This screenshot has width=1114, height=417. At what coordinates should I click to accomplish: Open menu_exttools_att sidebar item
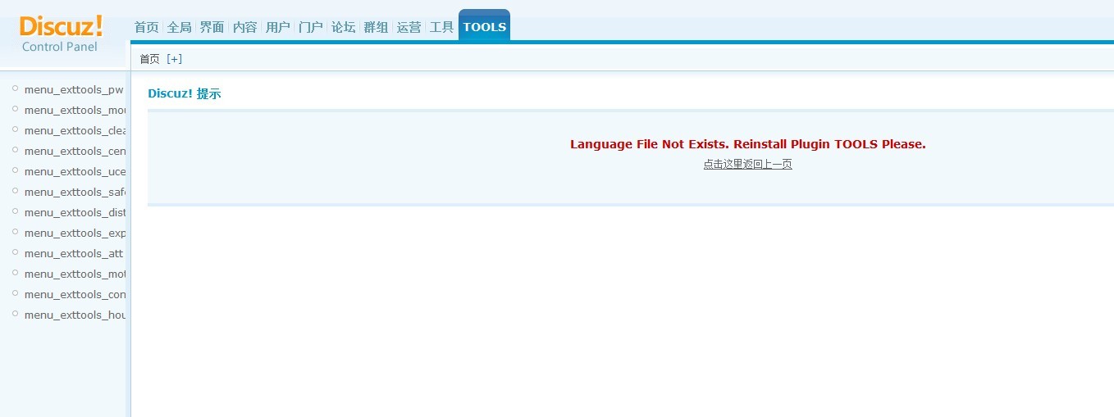click(x=74, y=253)
